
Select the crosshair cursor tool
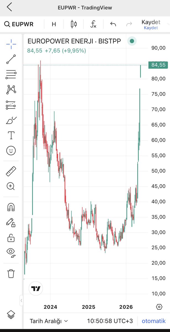11,44
